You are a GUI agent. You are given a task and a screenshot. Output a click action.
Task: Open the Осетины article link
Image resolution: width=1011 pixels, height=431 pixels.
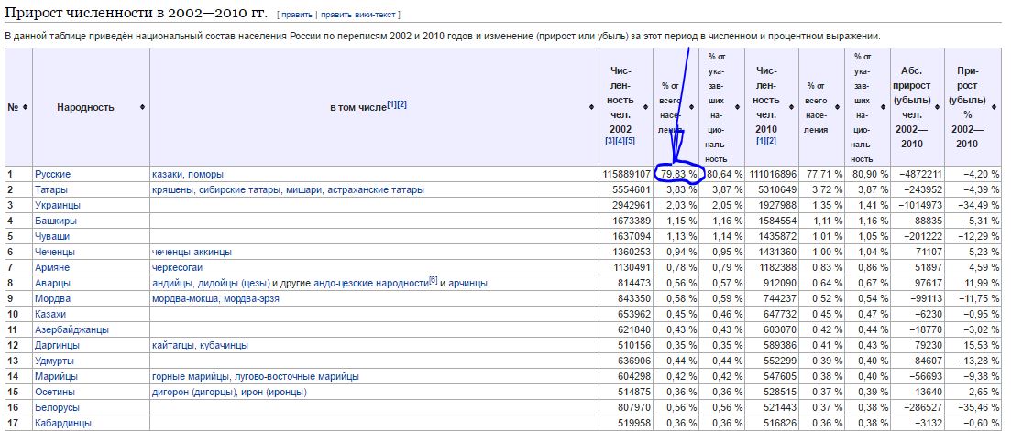pos(55,392)
